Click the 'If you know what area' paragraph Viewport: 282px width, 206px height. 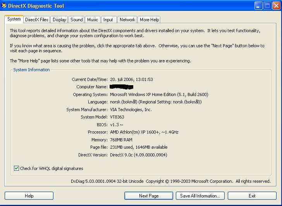coord(137,48)
